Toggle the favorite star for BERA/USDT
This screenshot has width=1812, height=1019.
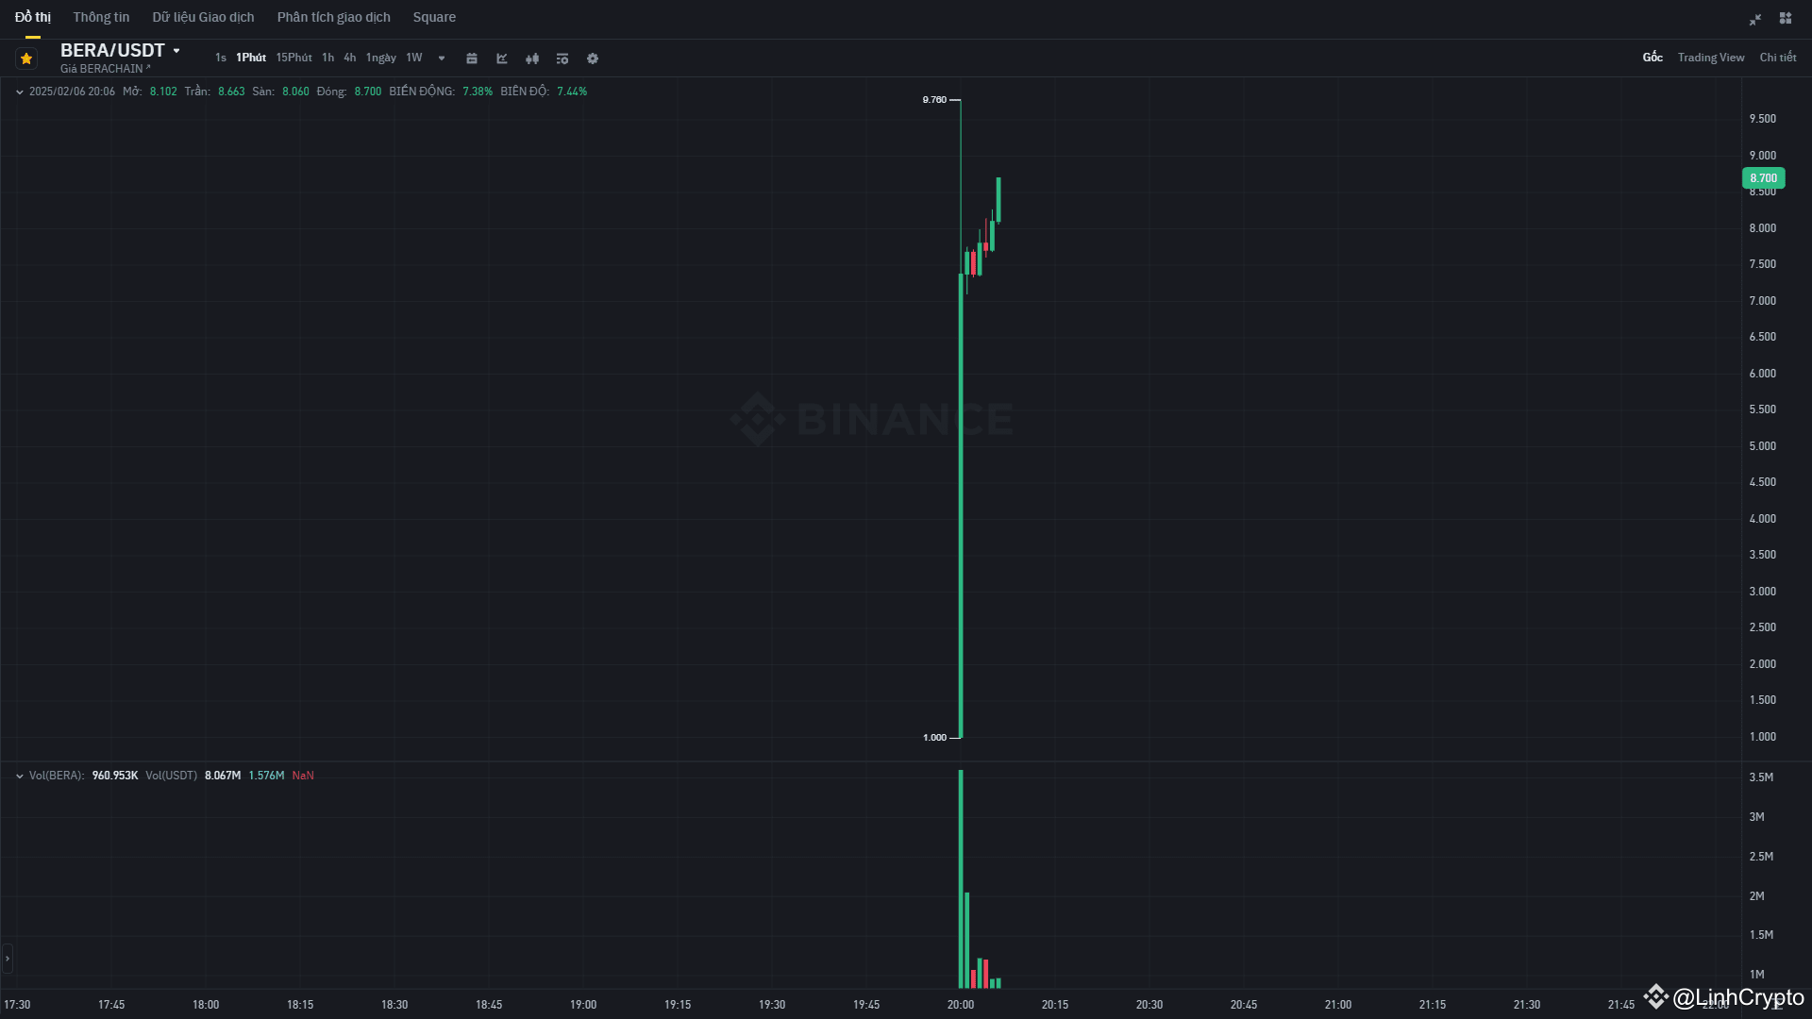coord(26,58)
